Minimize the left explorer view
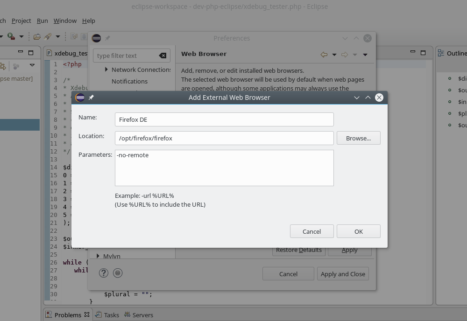This screenshot has height=321, width=467. 21,51
